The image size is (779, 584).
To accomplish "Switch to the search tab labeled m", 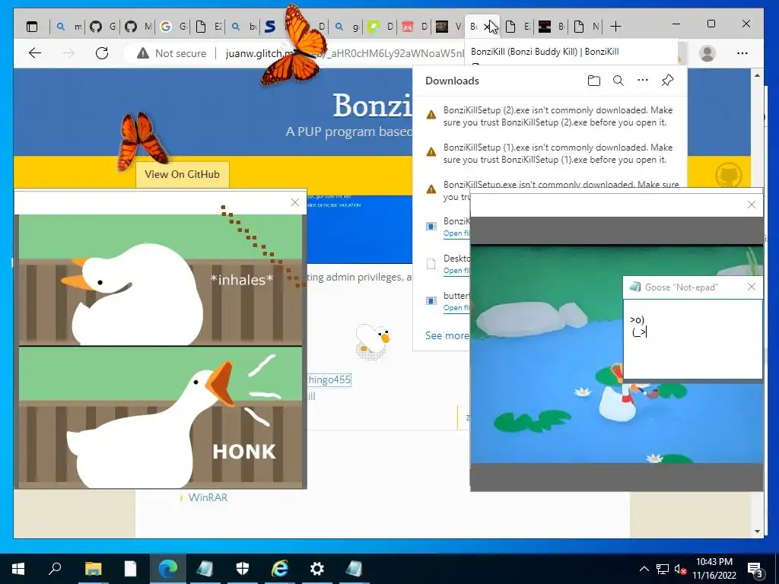I will pyautogui.click(x=68, y=27).
